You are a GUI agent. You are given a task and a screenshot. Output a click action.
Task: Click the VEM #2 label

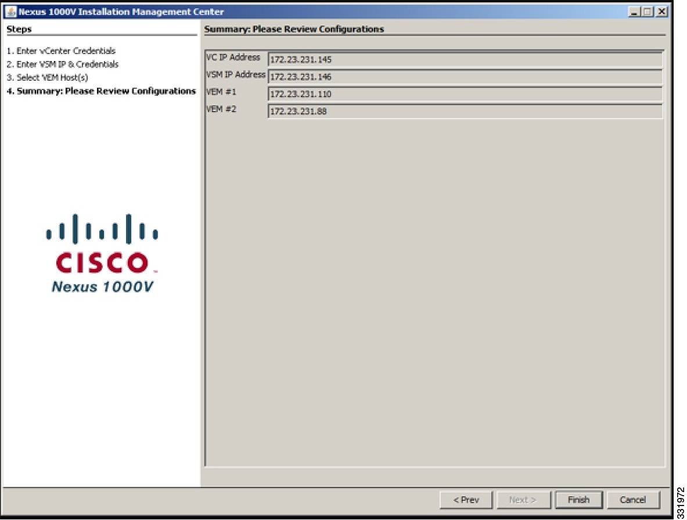[x=221, y=109]
